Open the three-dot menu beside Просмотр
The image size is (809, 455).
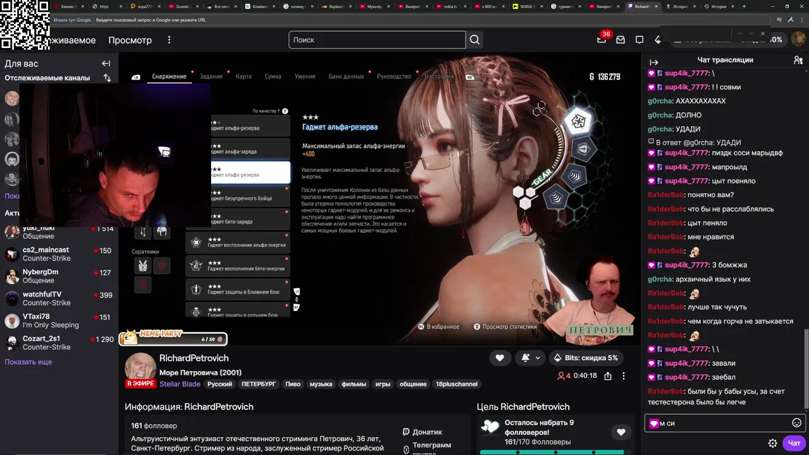click(169, 40)
